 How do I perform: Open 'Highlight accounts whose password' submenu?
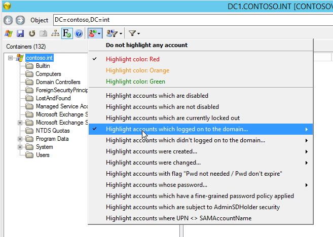(x=201, y=185)
